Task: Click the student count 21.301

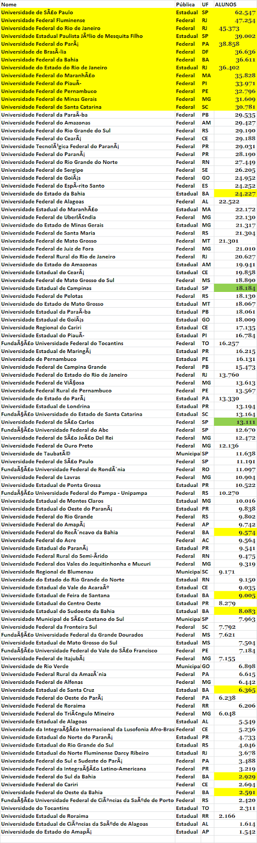Action: click(x=229, y=241)
